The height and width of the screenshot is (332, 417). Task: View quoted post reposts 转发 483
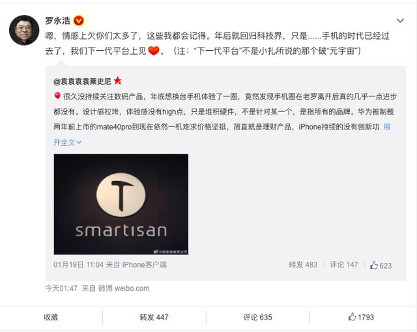(x=303, y=264)
